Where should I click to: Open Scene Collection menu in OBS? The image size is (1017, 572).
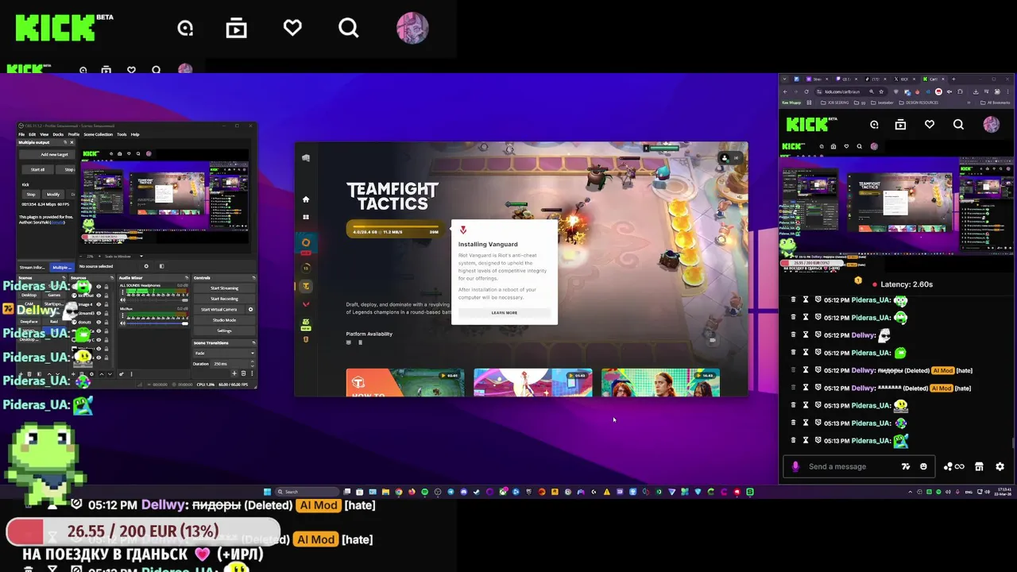point(99,134)
